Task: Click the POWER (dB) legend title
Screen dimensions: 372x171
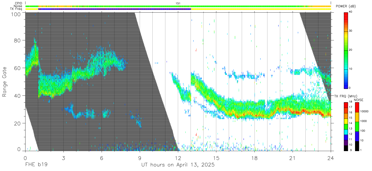Action: click(346, 6)
